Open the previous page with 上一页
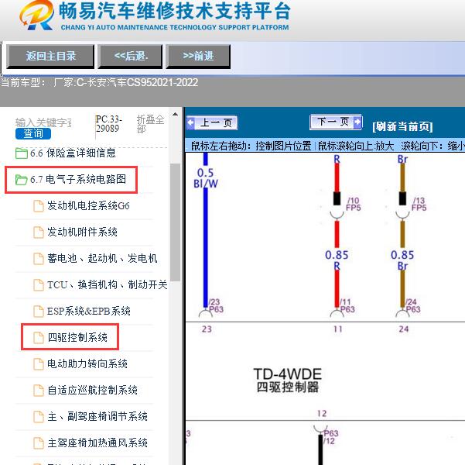The width and height of the screenshot is (465, 465). 212,122
